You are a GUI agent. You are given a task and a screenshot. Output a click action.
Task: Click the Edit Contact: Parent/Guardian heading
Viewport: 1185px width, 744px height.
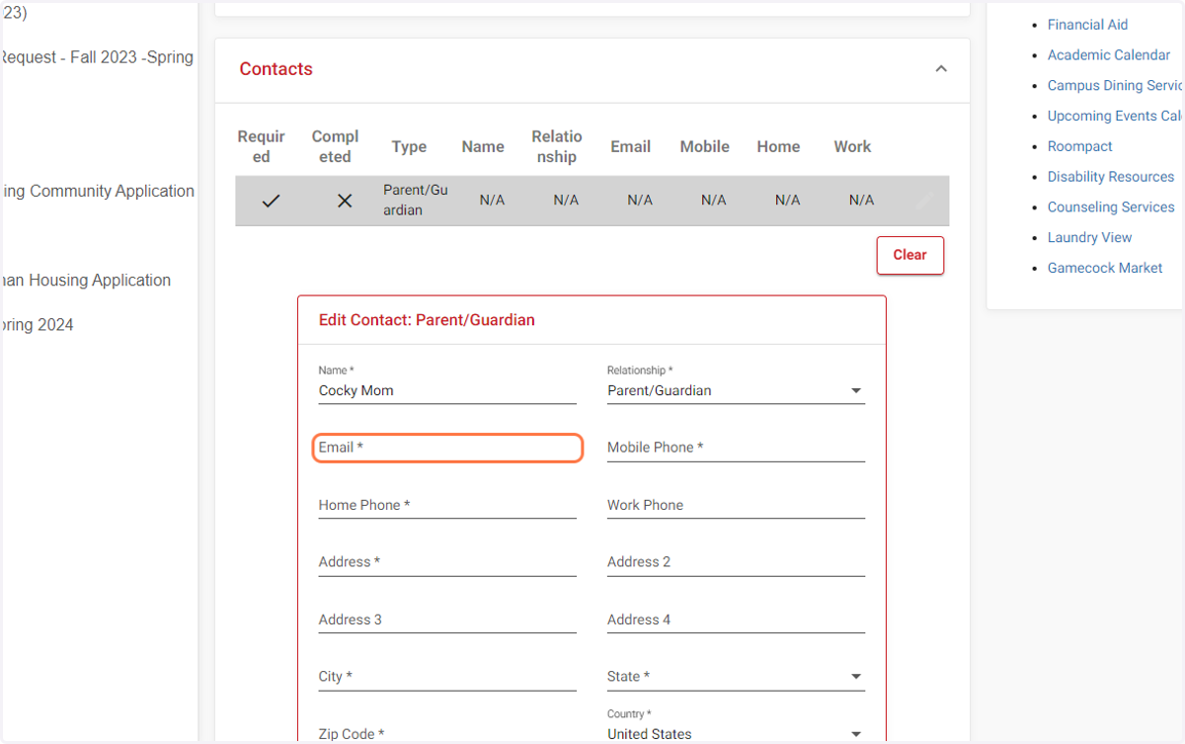point(427,320)
